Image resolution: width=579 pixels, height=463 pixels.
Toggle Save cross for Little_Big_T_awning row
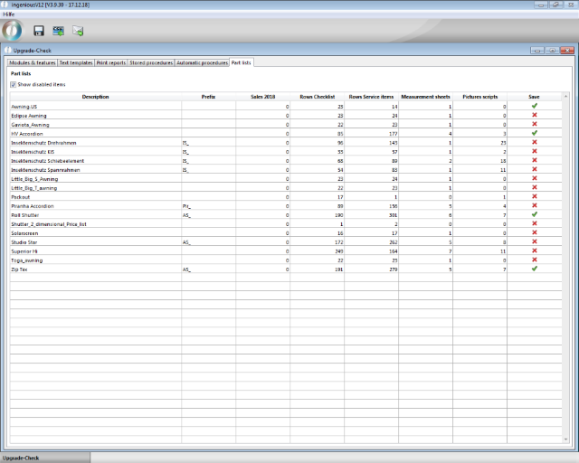tap(534, 187)
